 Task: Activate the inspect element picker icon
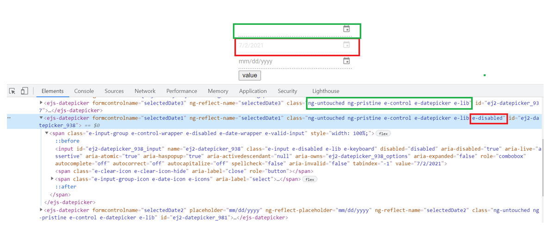tap(12, 91)
